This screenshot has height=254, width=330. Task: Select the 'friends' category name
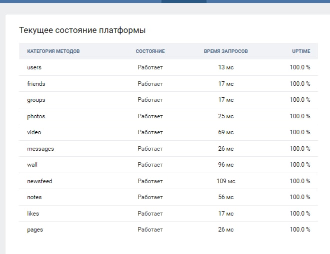click(x=36, y=84)
